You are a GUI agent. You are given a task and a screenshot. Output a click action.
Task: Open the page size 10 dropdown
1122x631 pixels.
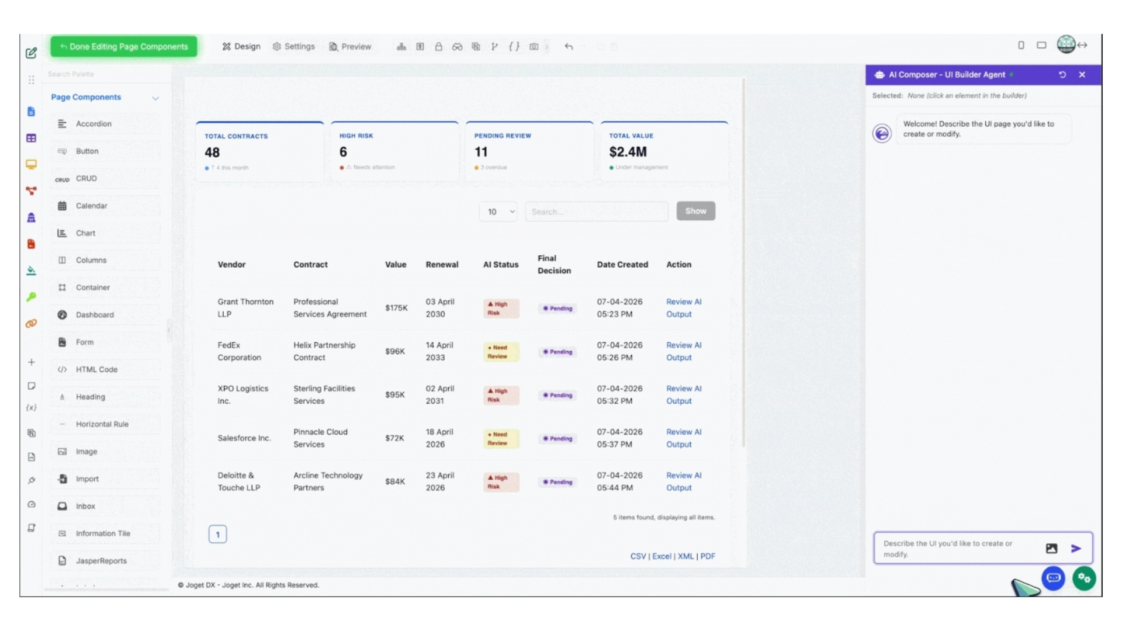pyautogui.click(x=498, y=212)
